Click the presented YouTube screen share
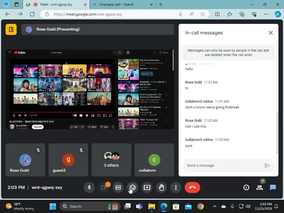This screenshot has width=284, height=213. pyautogui.click(x=90, y=89)
